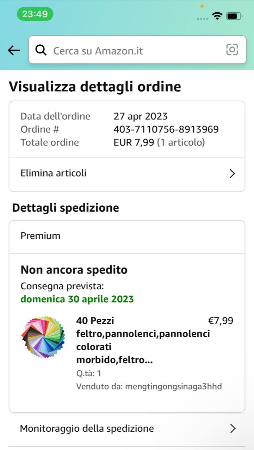Open the colorful felt product thumbnail
The image size is (254, 450).
[x=43, y=337]
